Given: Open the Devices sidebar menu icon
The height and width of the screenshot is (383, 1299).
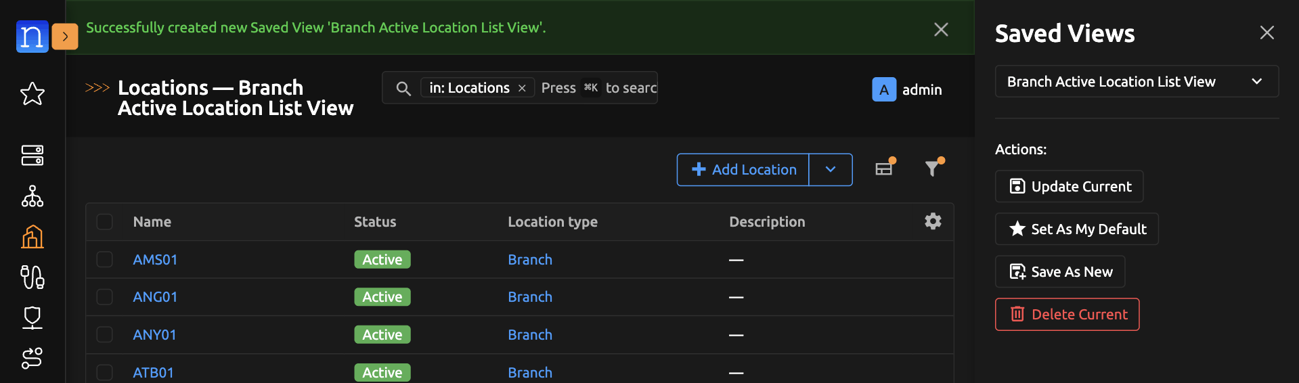Looking at the screenshot, I should (32, 155).
